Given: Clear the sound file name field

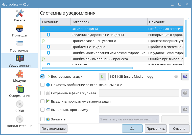Looking at the screenshot, I should coord(176,76).
